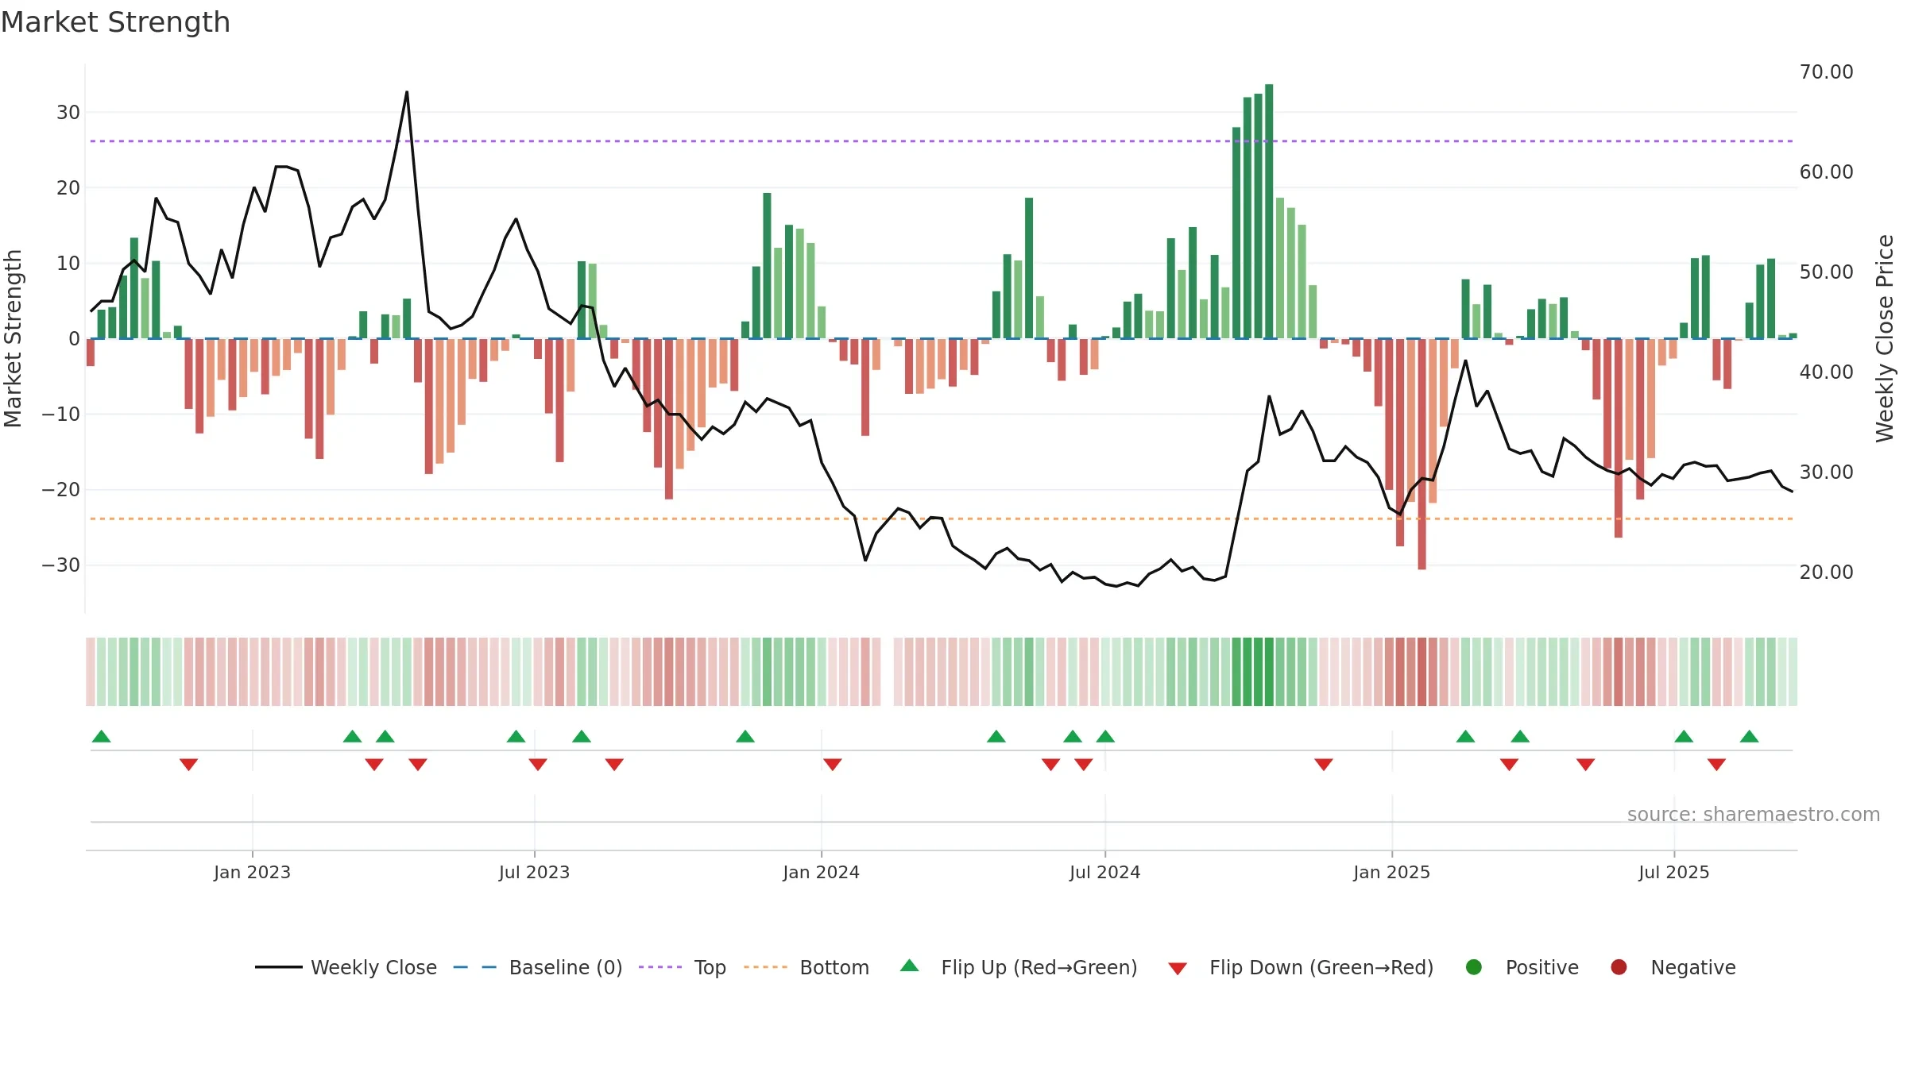Click the Jan 2023 x-axis label
1907x1072 pixels.
click(252, 872)
